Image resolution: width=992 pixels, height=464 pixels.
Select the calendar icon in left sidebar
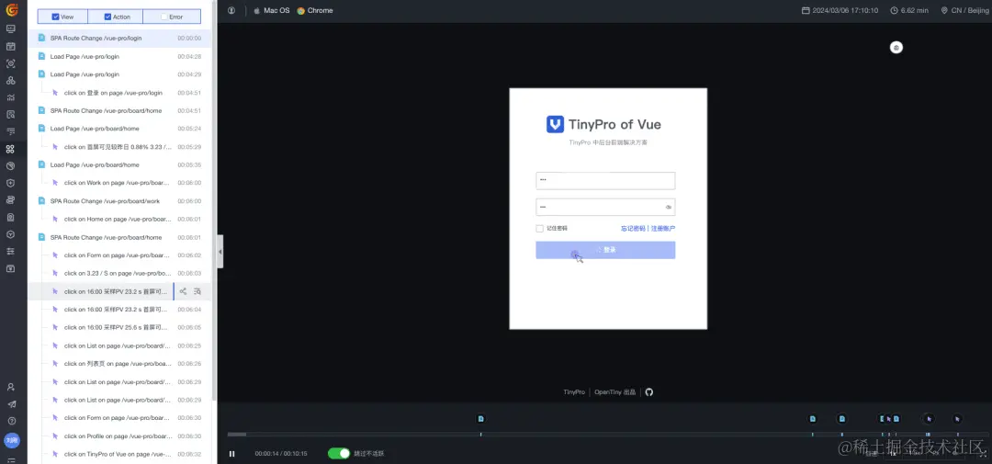[x=11, y=46]
